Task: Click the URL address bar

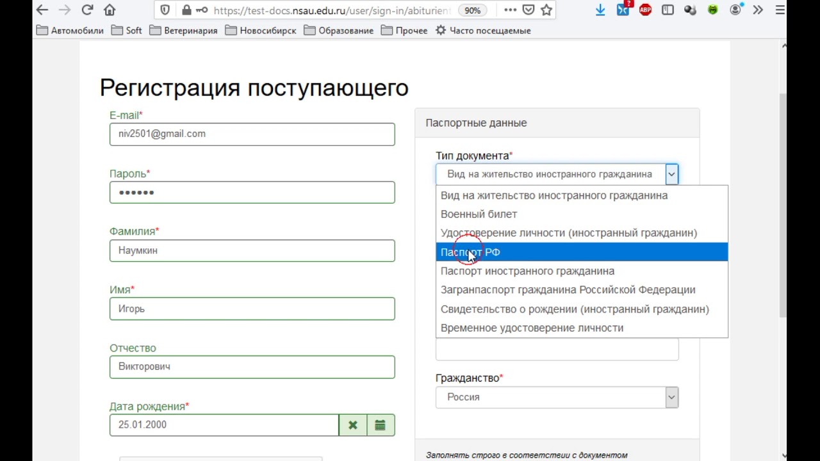Action: click(332, 10)
